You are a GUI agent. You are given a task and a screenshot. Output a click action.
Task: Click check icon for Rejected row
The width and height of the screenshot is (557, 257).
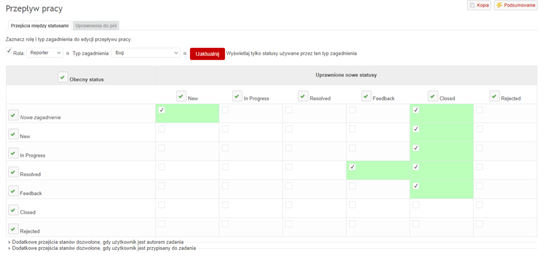[14, 229]
